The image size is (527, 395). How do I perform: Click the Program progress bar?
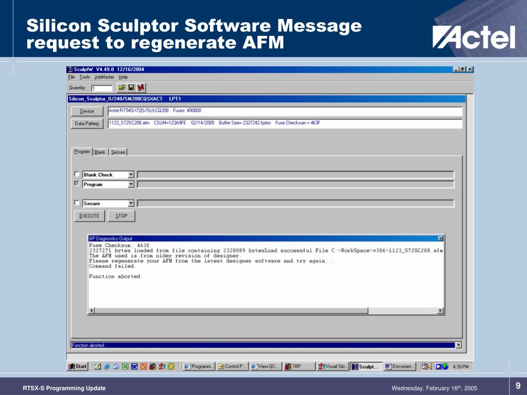tap(296, 185)
